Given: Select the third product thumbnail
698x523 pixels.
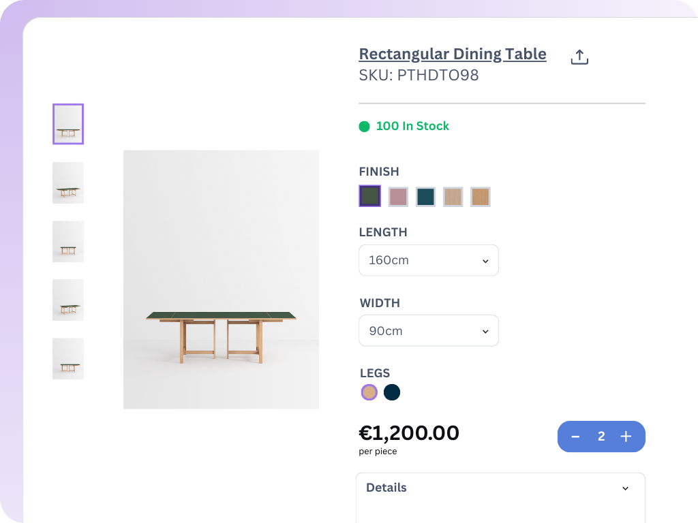Looking at the screenshot, I should coord(68,241).
